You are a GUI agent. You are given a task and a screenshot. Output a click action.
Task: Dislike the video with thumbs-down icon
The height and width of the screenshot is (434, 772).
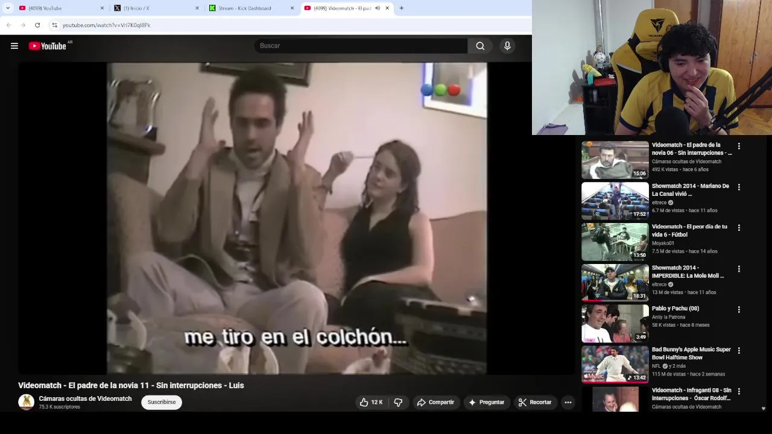[x=398, y=402]
